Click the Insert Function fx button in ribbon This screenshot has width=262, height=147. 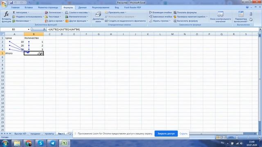coord(7,17)
